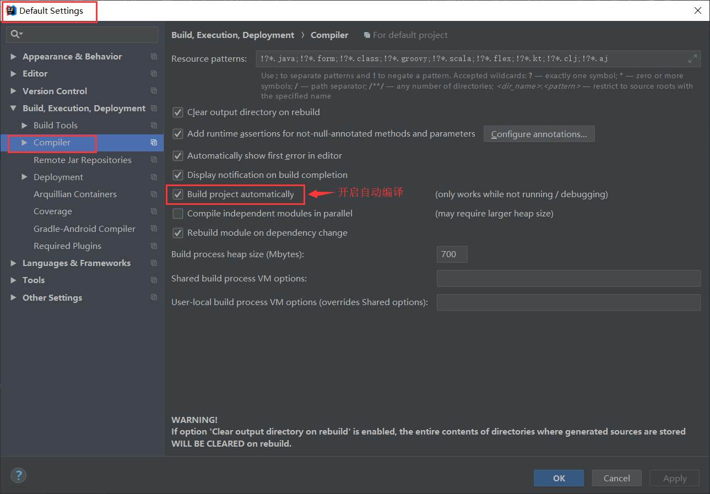Screen dimensions: 710x494
Task: Click the OK button
Action: point(559,478)
